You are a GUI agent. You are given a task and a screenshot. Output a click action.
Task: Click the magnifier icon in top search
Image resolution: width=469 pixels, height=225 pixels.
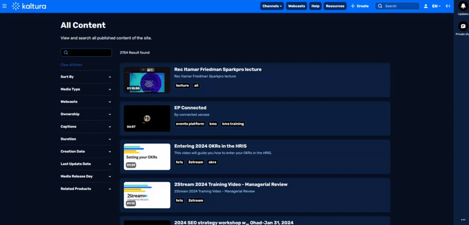[380, 6]
